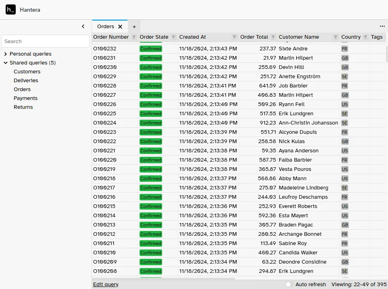
Task: Click the Search input field
Action: tap(45, 41)
